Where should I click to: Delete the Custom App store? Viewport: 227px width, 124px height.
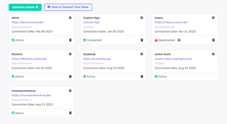(142, 40)
